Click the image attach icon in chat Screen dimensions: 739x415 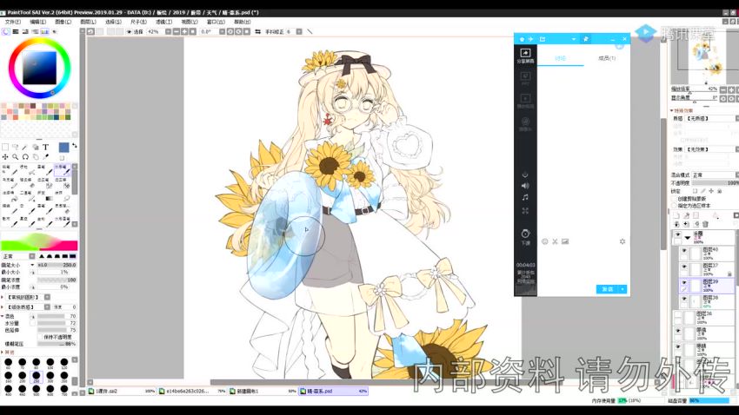[565, 241]
